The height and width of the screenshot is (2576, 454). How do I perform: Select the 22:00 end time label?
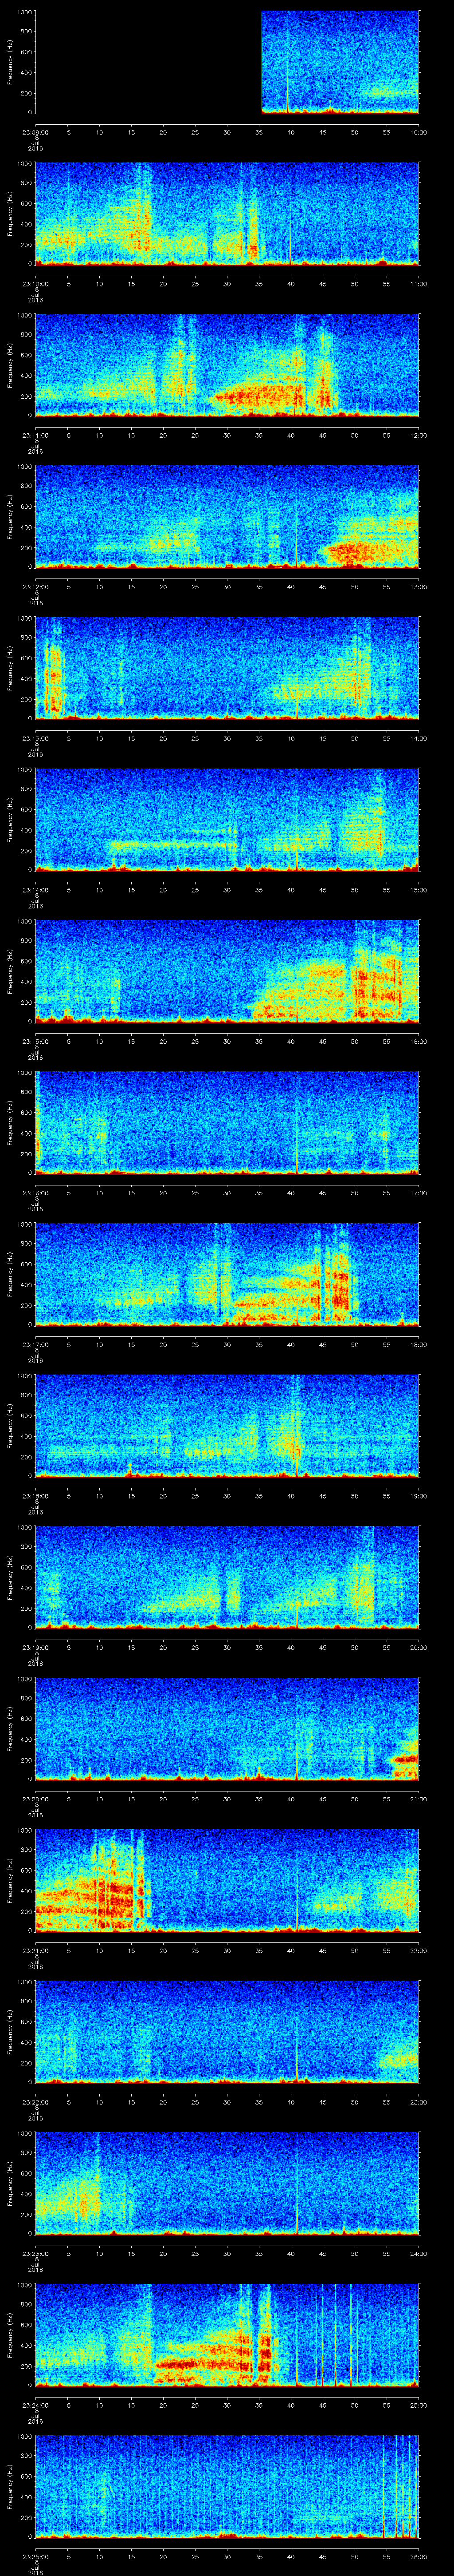(418, 1950)
